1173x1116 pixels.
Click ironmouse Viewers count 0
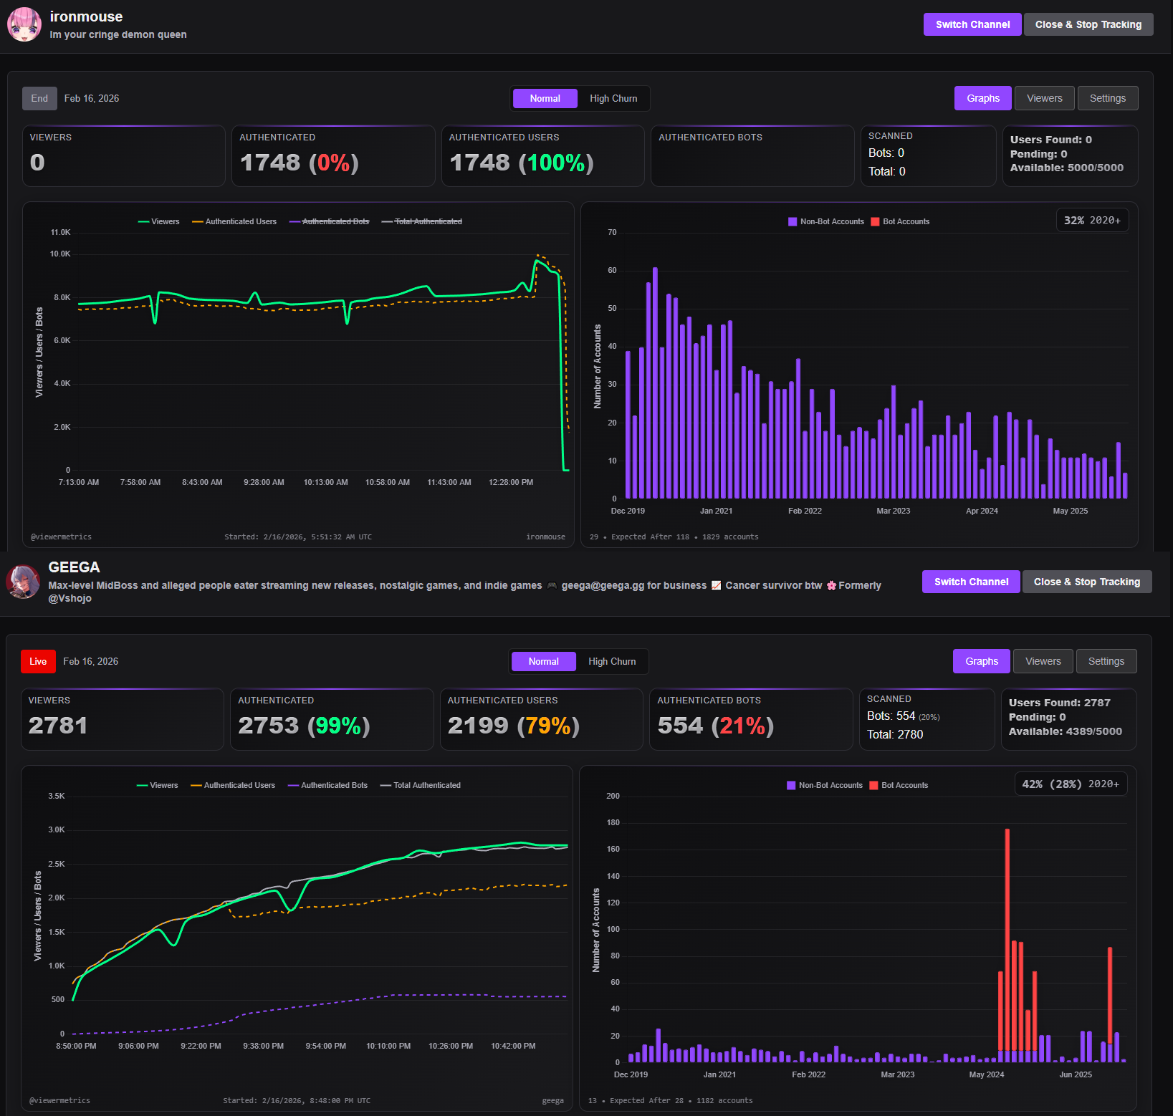coord(37,163)
